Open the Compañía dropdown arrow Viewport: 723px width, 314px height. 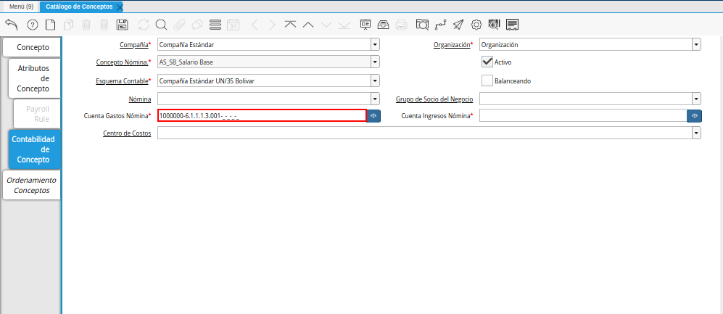coord(376,45)
